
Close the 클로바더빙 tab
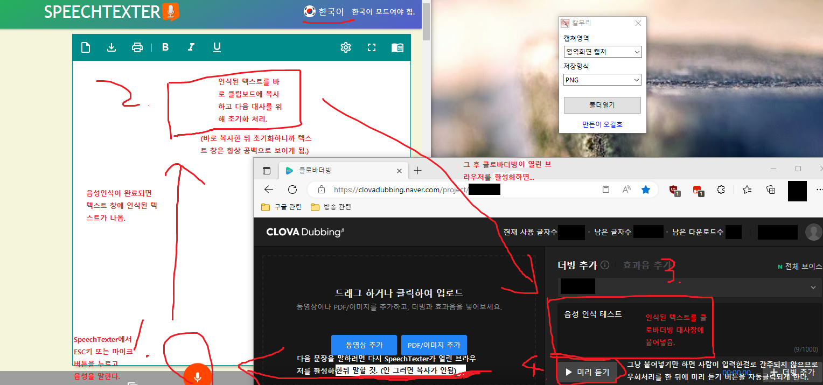[x=399, y=171]
